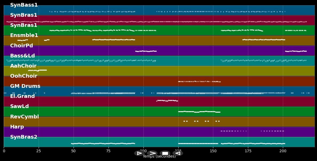The image size is (317, 161).
Task: Select the RevCymbl track label
Action: click(x=25, y=117)
